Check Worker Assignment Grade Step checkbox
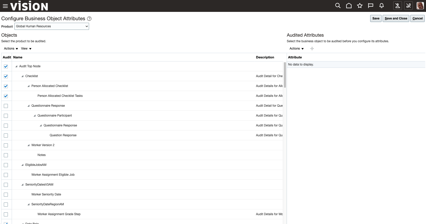The height and width of the screenshot is (224, 426). tap(6, 214)
